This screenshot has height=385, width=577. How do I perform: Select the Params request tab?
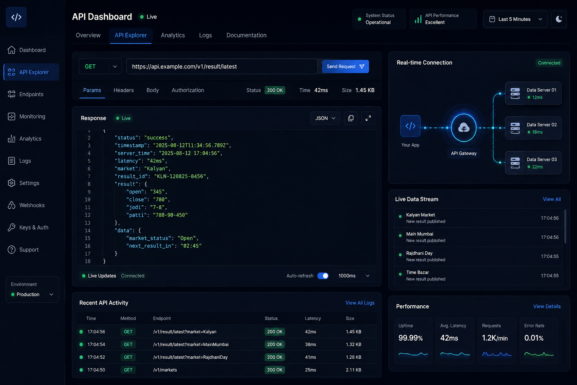tap(92, 90)
